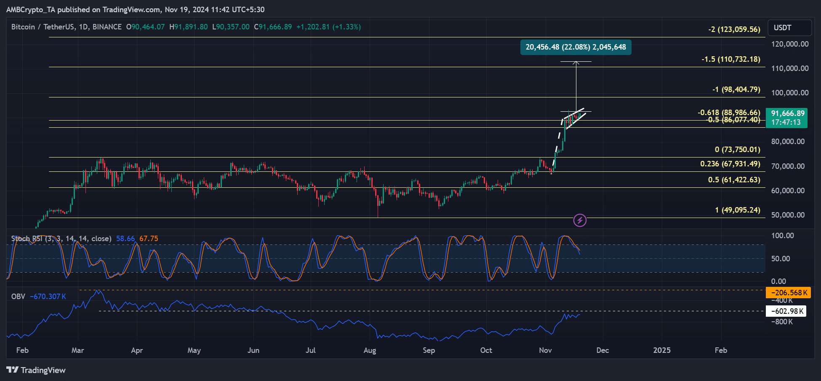Screen dimensions: 821x381
Task: Click the 50,000.00 price axis label
Action: click(x=788, y=215)
